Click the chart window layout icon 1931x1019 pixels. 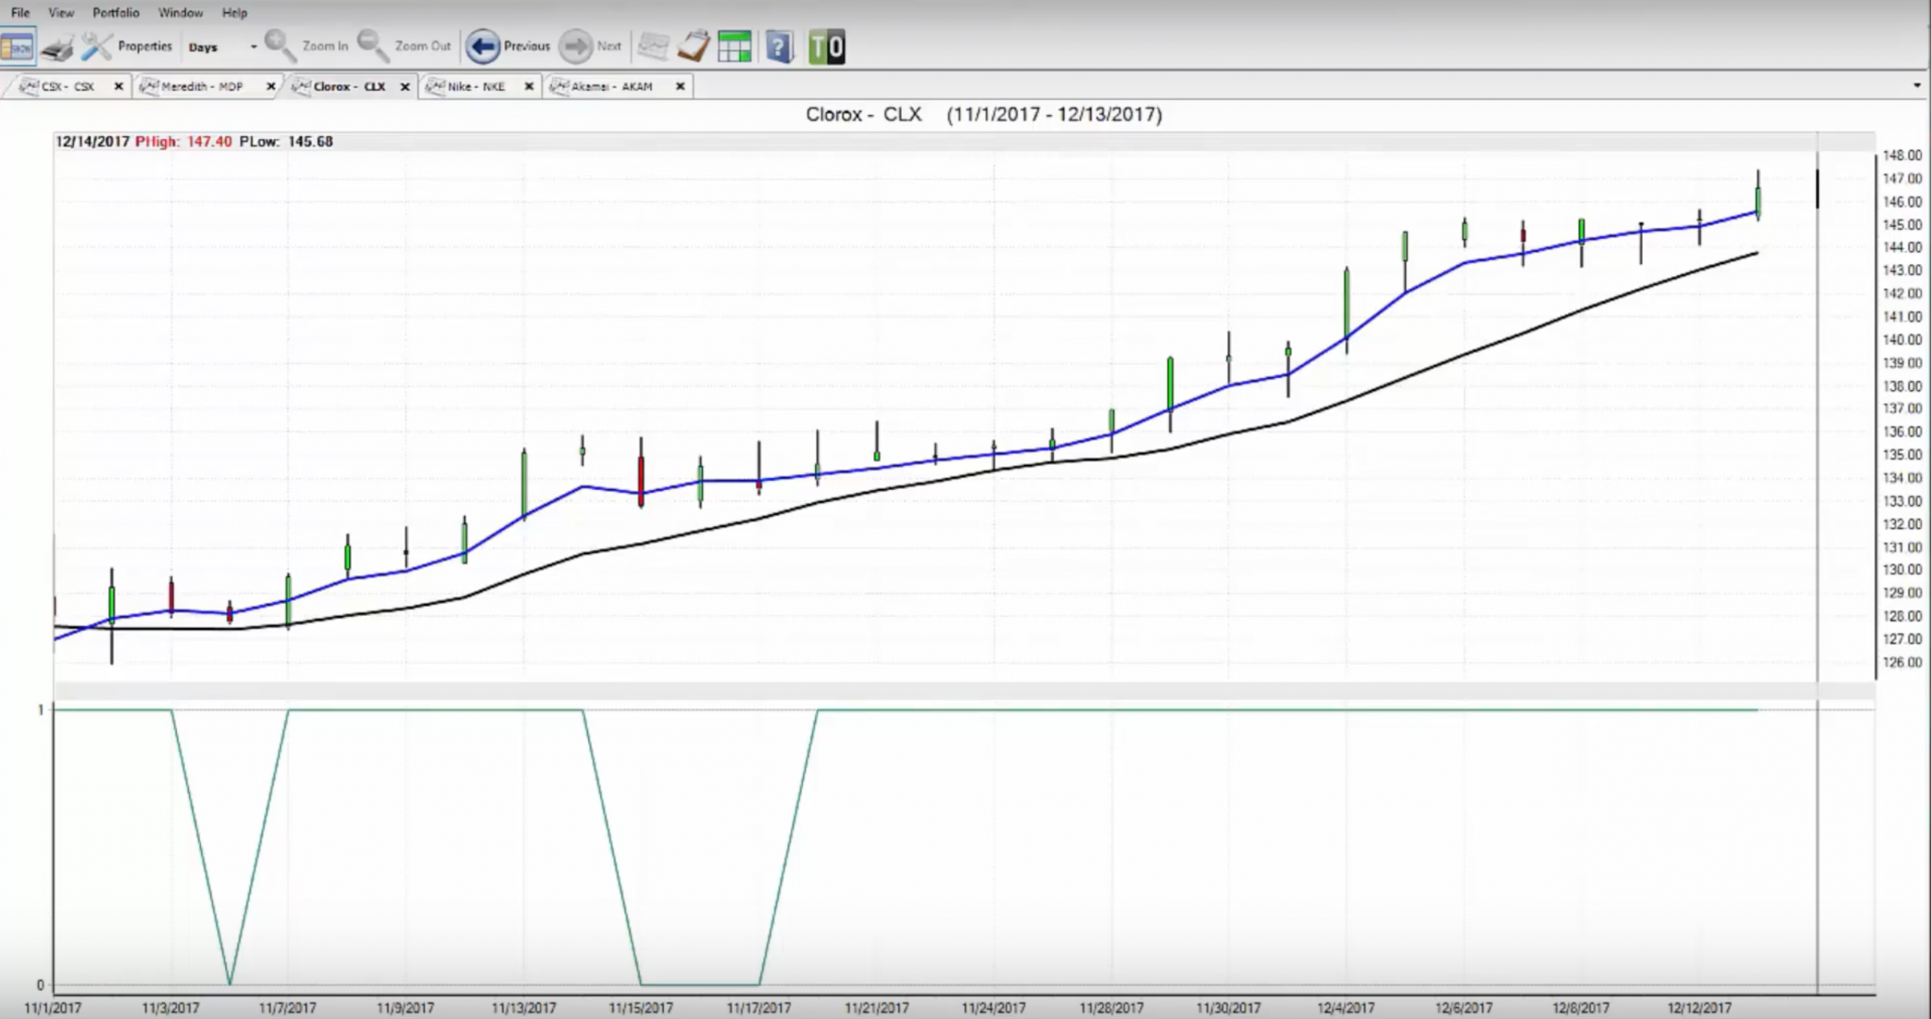[18, 47]
